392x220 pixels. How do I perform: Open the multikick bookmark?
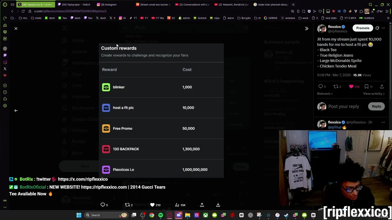(367, 18)
